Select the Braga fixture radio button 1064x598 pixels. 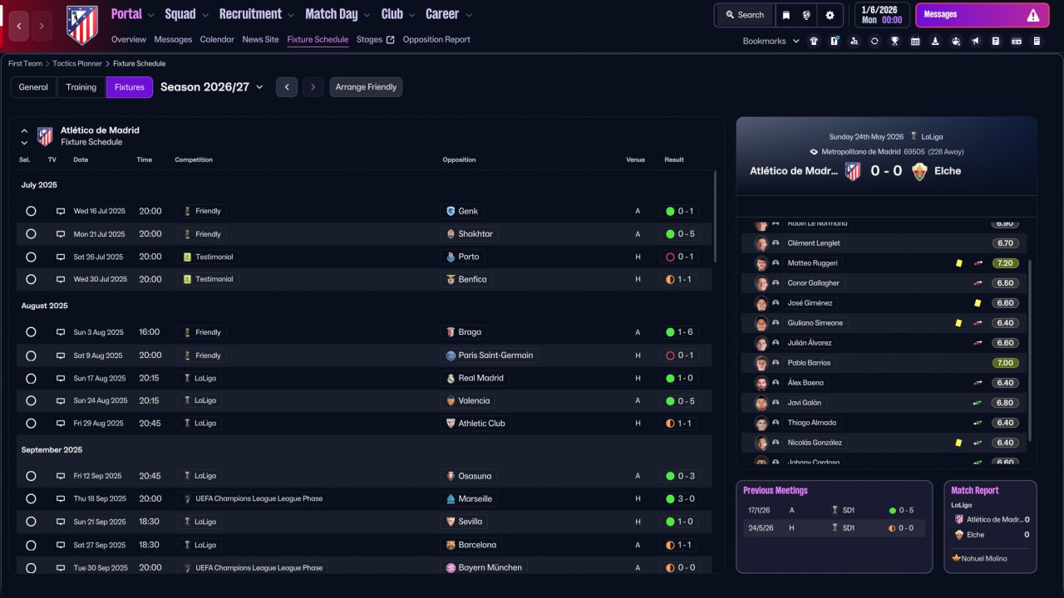pyautogui.click(x=31, y=332)
